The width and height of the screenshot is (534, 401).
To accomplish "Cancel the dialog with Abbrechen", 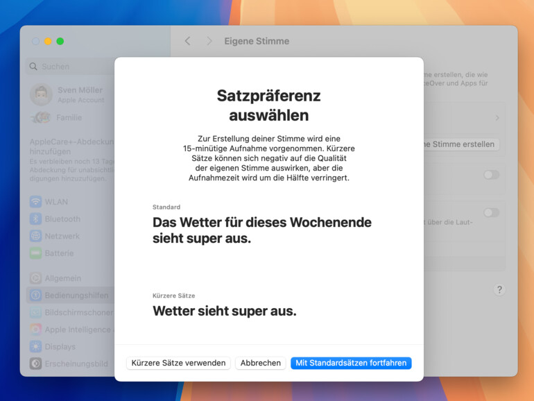I will pyautogui.click(x=261, y=363).
